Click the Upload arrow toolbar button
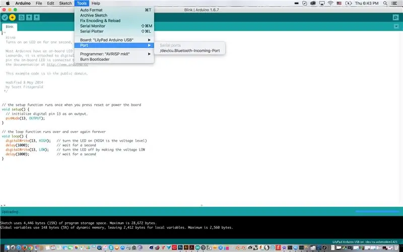This screenshot has height=252, width=403. pos(12,17)
